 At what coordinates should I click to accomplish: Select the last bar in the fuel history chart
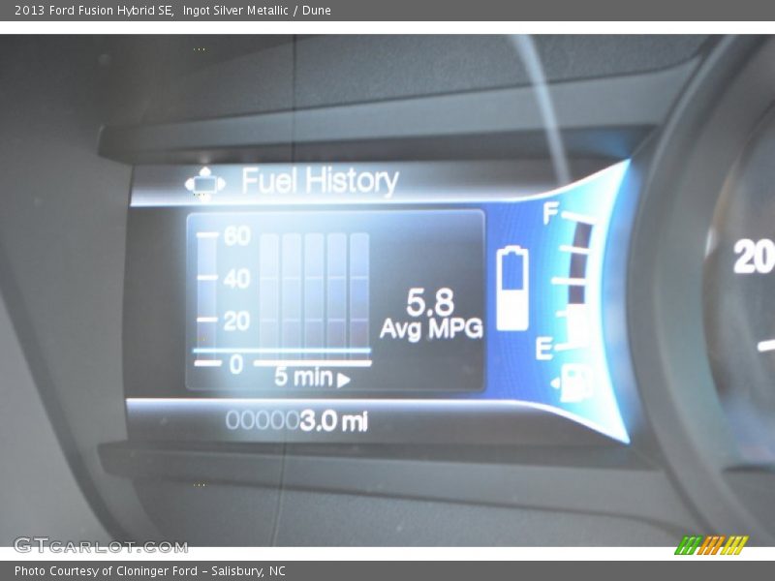(x=359, y=290)
